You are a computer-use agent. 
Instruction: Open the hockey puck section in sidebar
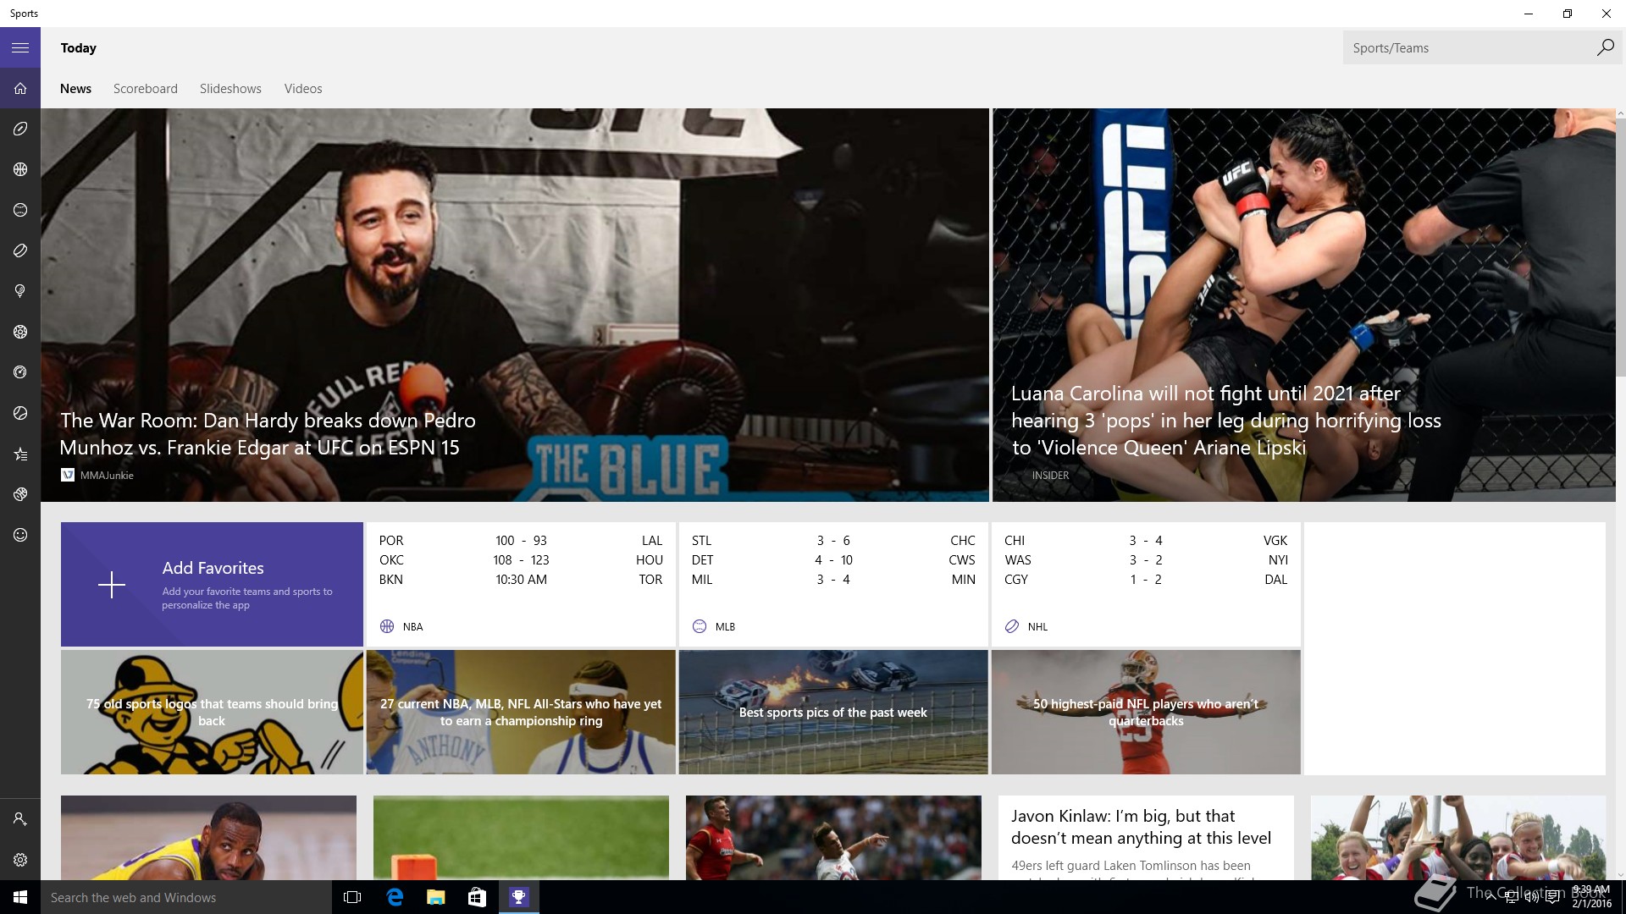(20, 251)
